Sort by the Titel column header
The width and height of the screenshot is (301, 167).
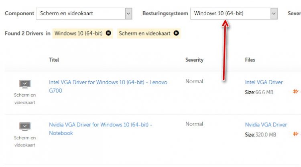click(x=54, y=60)
